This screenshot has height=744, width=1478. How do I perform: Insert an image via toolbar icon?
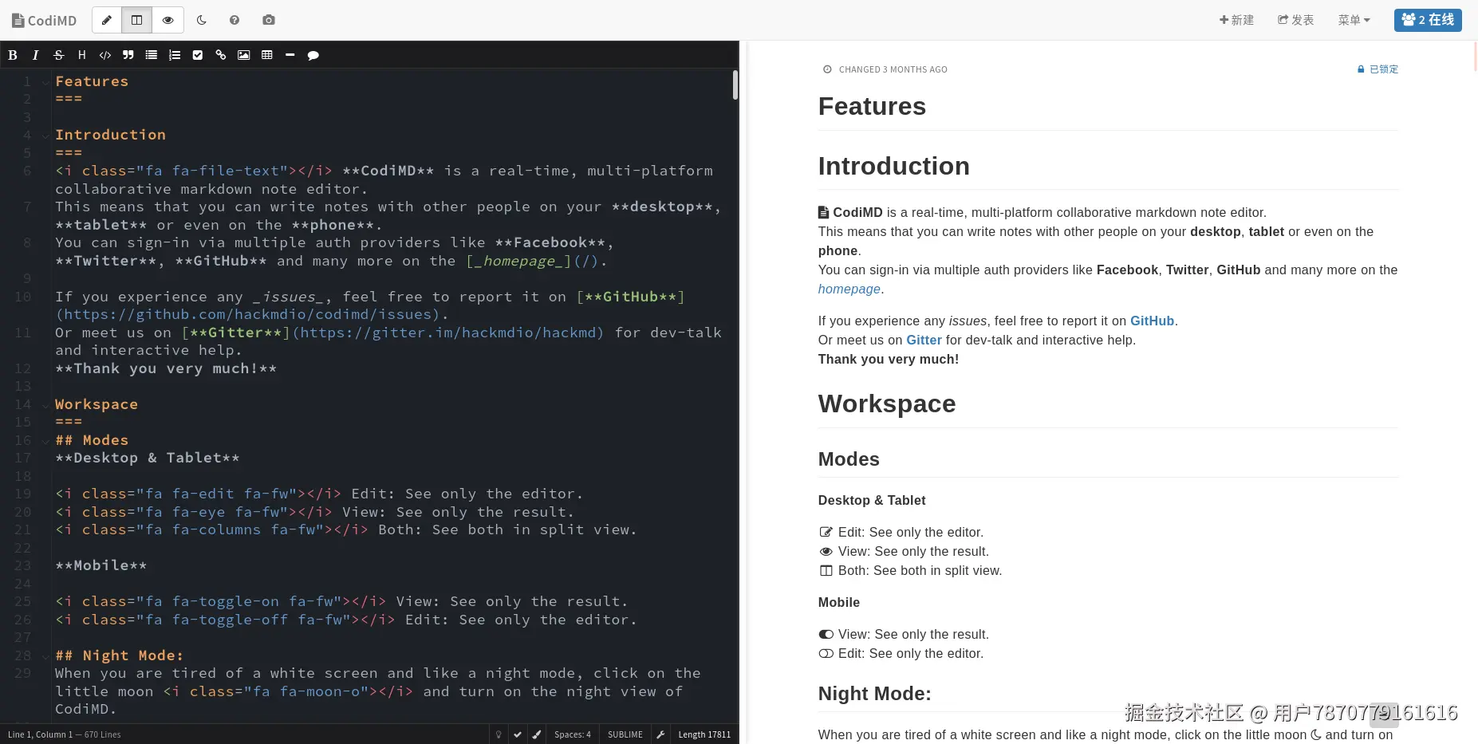coord(244,55)
